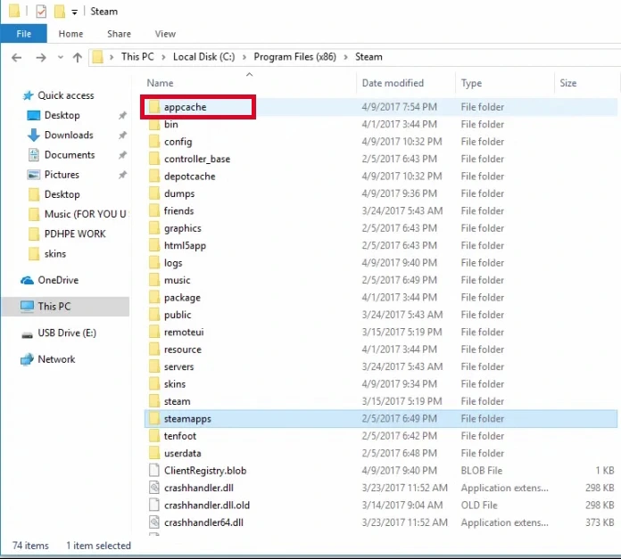Image resolution: width=621 pixels, height=559 pixels.
Task: Select 'This PC' in navigation pane
Action: click(54, 307)
